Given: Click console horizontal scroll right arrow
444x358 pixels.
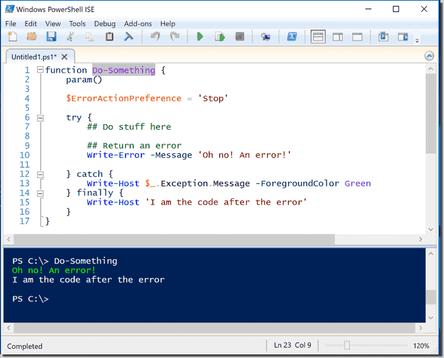Looking at the screenshot, I should 420,328.
